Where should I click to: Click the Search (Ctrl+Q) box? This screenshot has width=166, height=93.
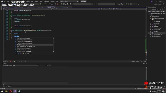click(x=69, y=1)
